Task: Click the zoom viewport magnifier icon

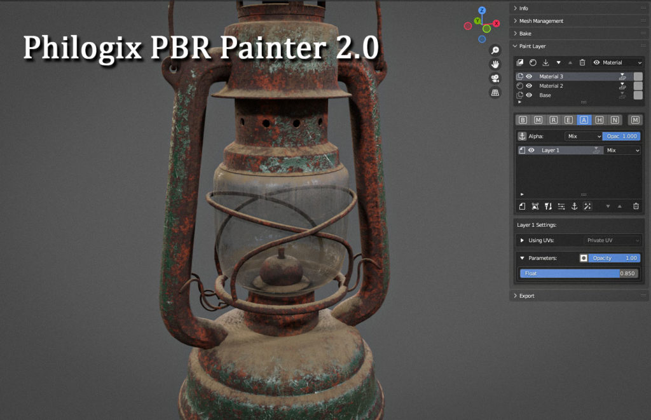Action: point(495,50)
